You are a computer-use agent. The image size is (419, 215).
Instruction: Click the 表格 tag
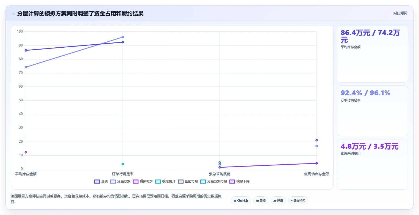[261, 200]
